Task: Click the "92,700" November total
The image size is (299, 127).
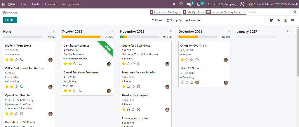Action: pos(167,37)
